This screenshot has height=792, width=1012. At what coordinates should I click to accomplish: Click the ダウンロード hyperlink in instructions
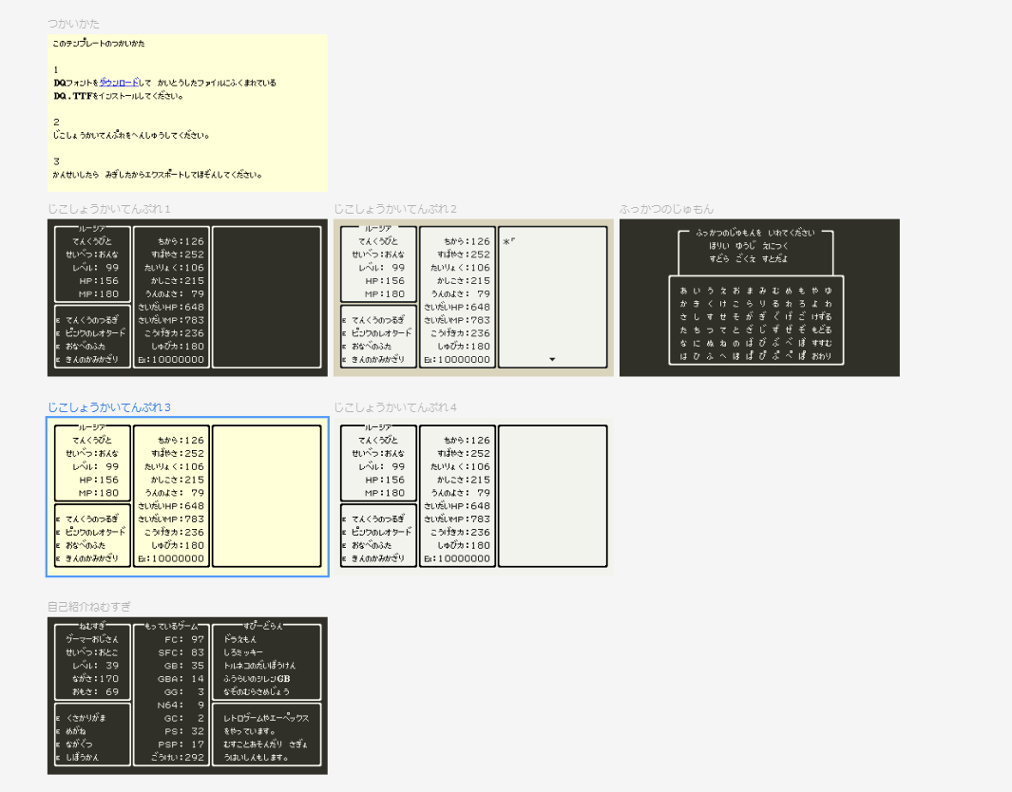tap(119, 83)
